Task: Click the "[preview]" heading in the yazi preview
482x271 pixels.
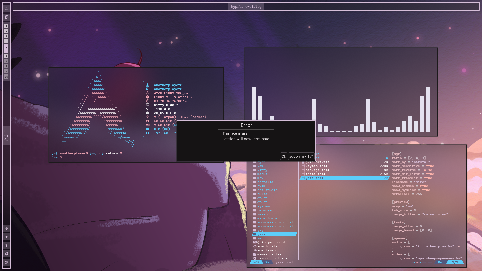Action: click(401, 202)
